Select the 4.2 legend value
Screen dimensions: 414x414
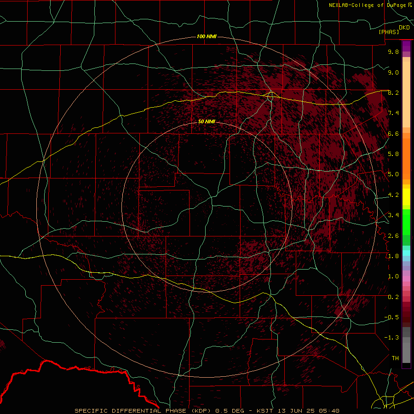pos(393,195)
